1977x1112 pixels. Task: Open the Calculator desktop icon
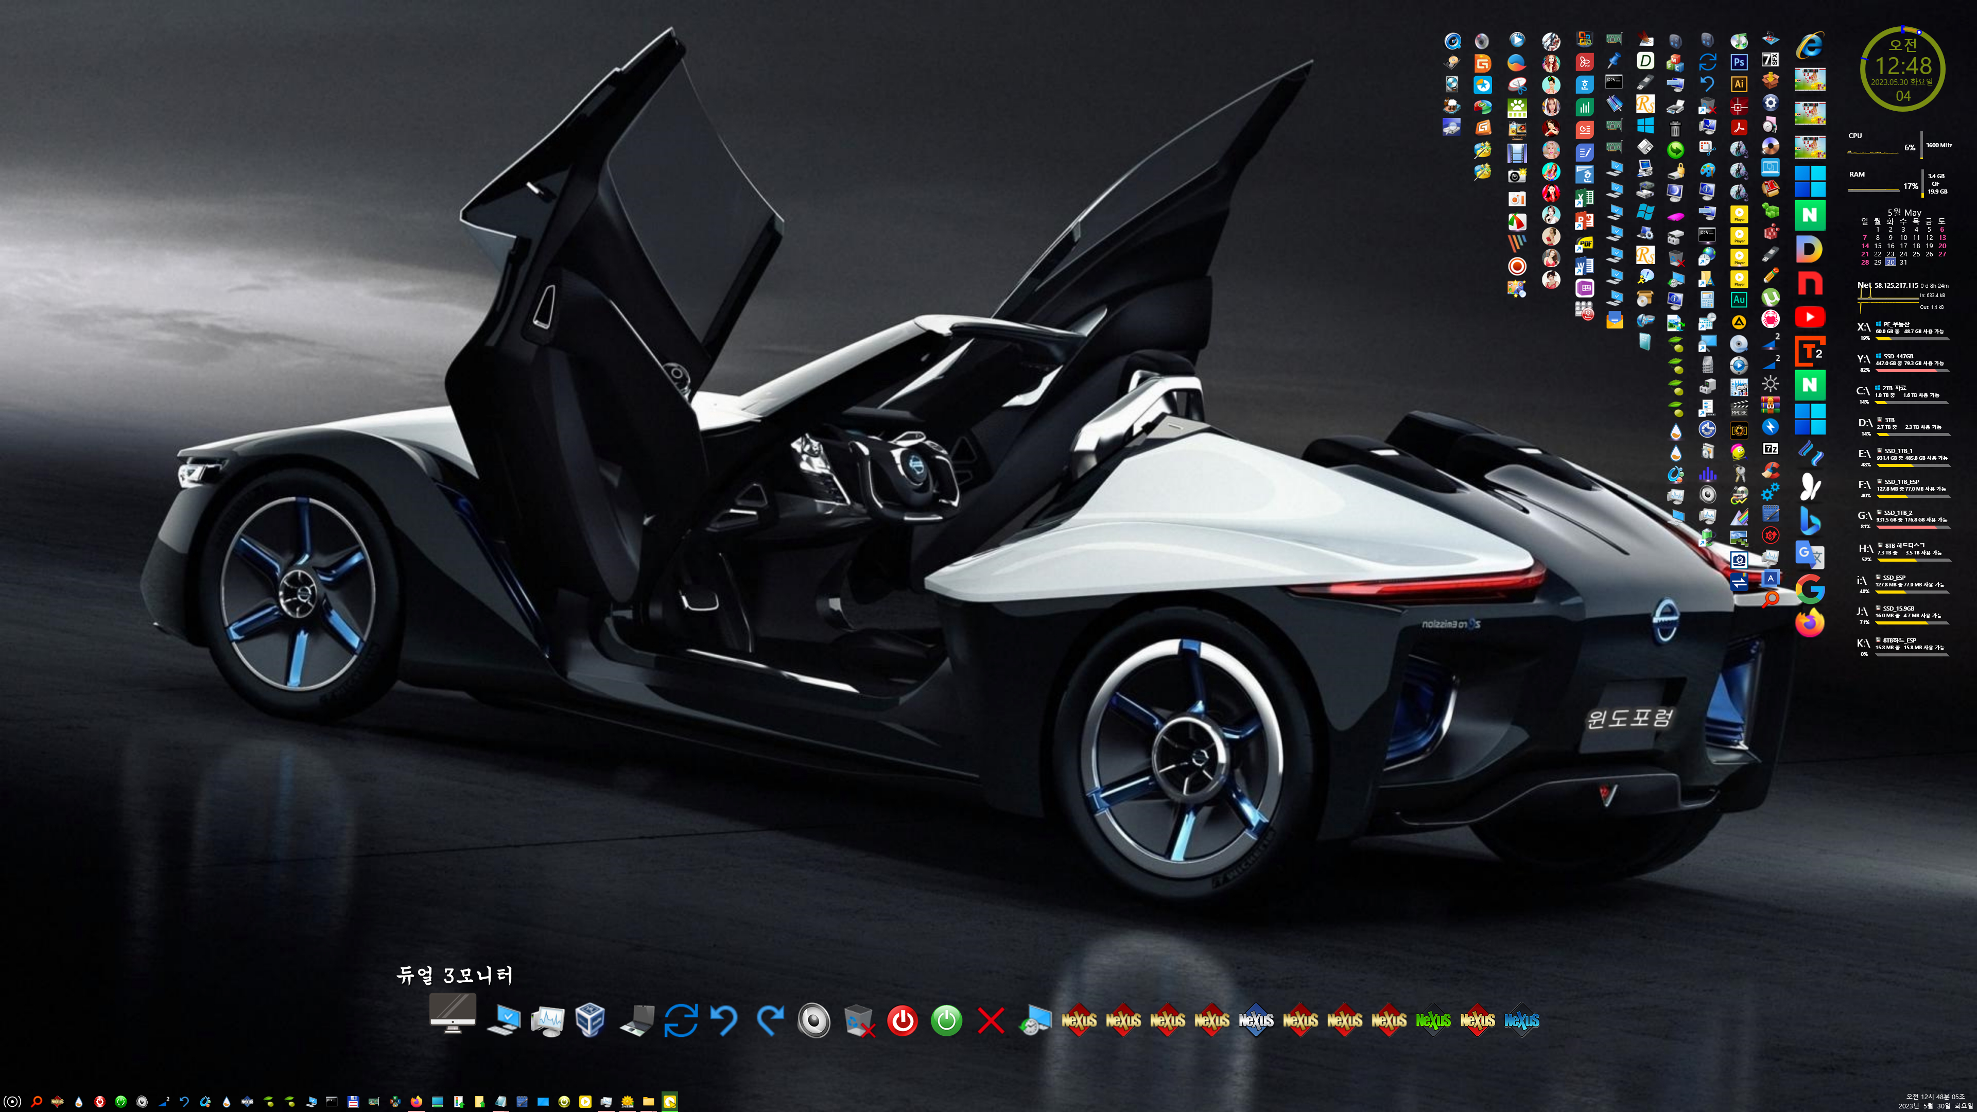(1707, 300)
